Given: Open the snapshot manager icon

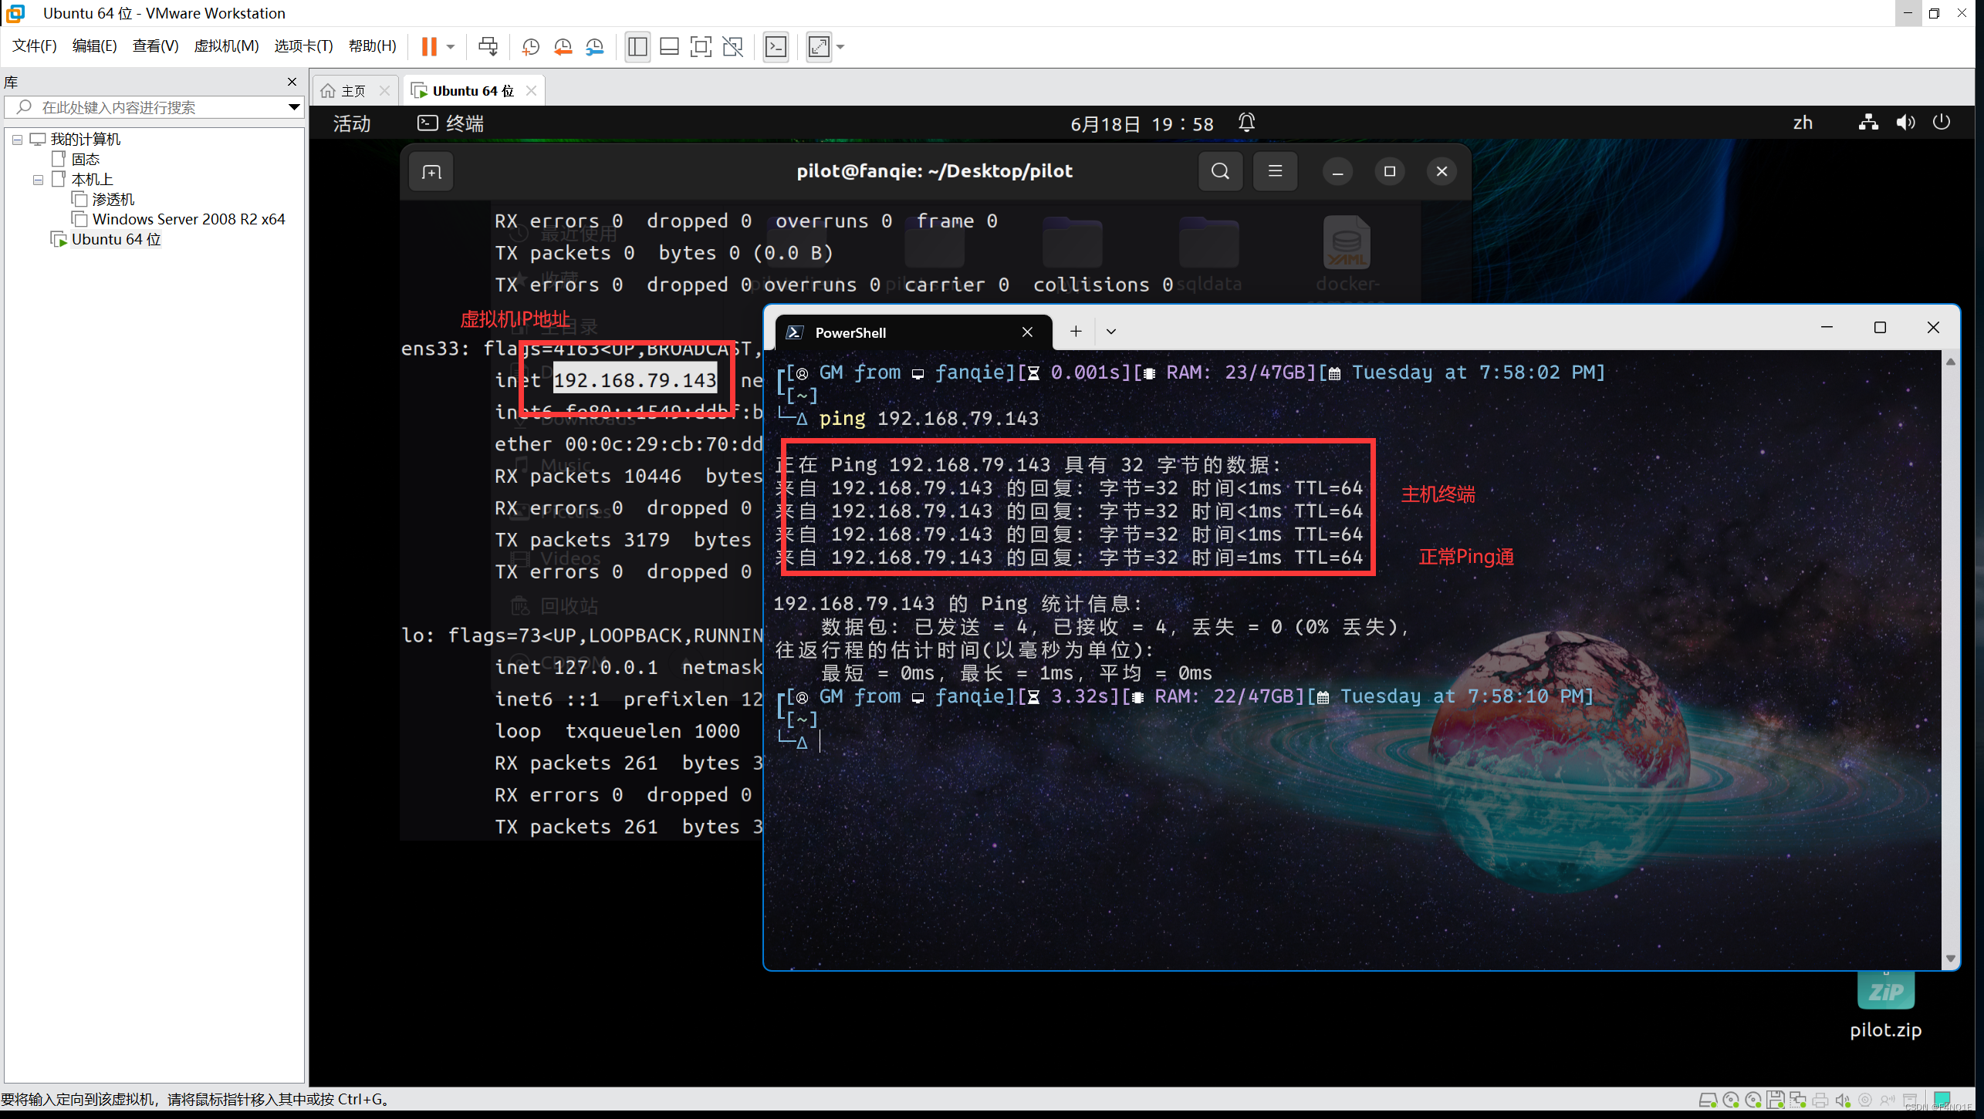Looking at the screenshot, I should (594, 47).
